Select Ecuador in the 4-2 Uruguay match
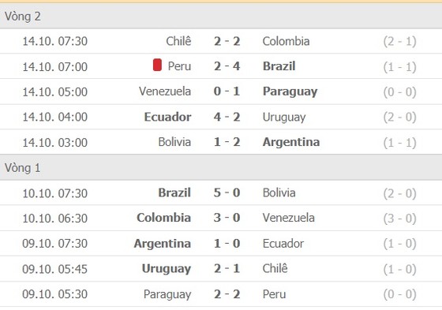 [x=167, y=117]
